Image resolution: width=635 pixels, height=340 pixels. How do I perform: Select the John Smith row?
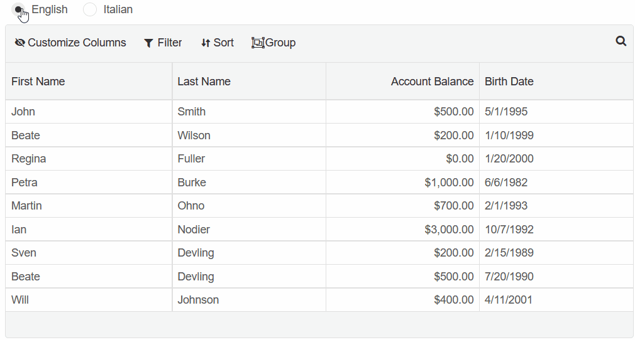[319, 112]
